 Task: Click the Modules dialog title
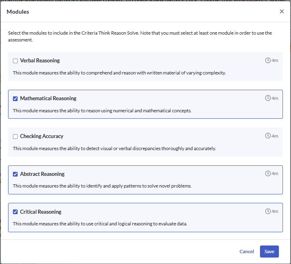click(18, 12)
